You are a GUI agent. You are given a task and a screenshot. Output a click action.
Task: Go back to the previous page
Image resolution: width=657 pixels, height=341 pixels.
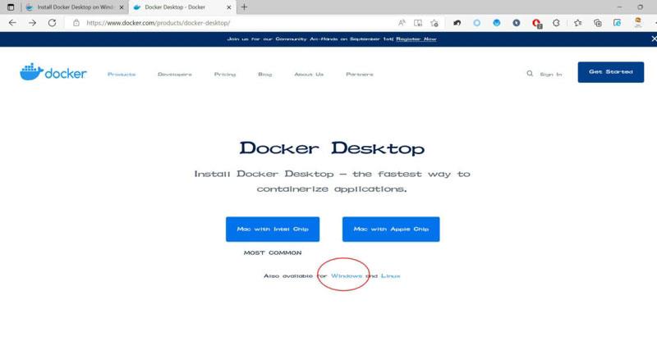point(12,23)
